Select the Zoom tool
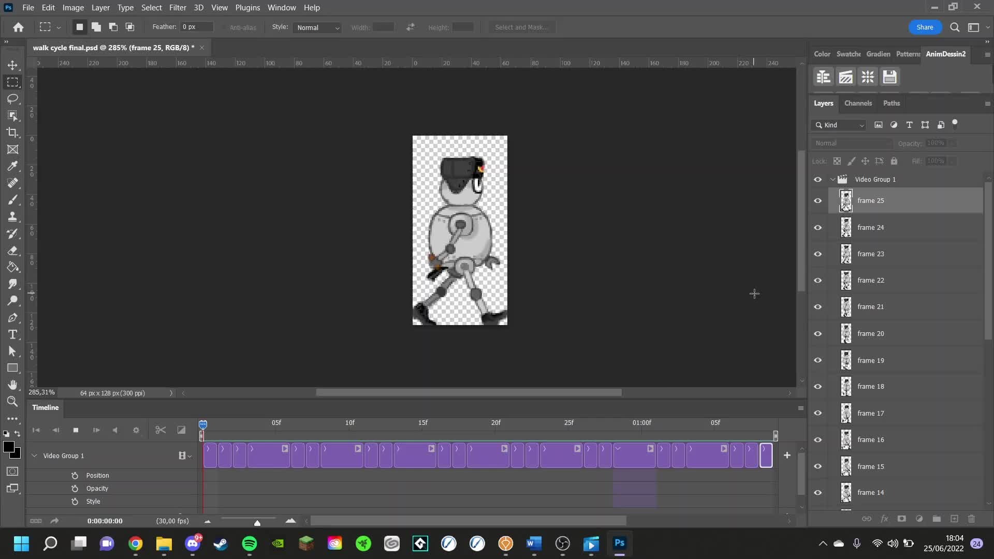 click(12, 402)
